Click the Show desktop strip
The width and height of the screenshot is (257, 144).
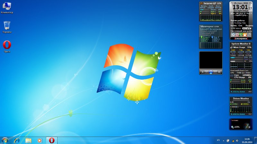(256, 140)
